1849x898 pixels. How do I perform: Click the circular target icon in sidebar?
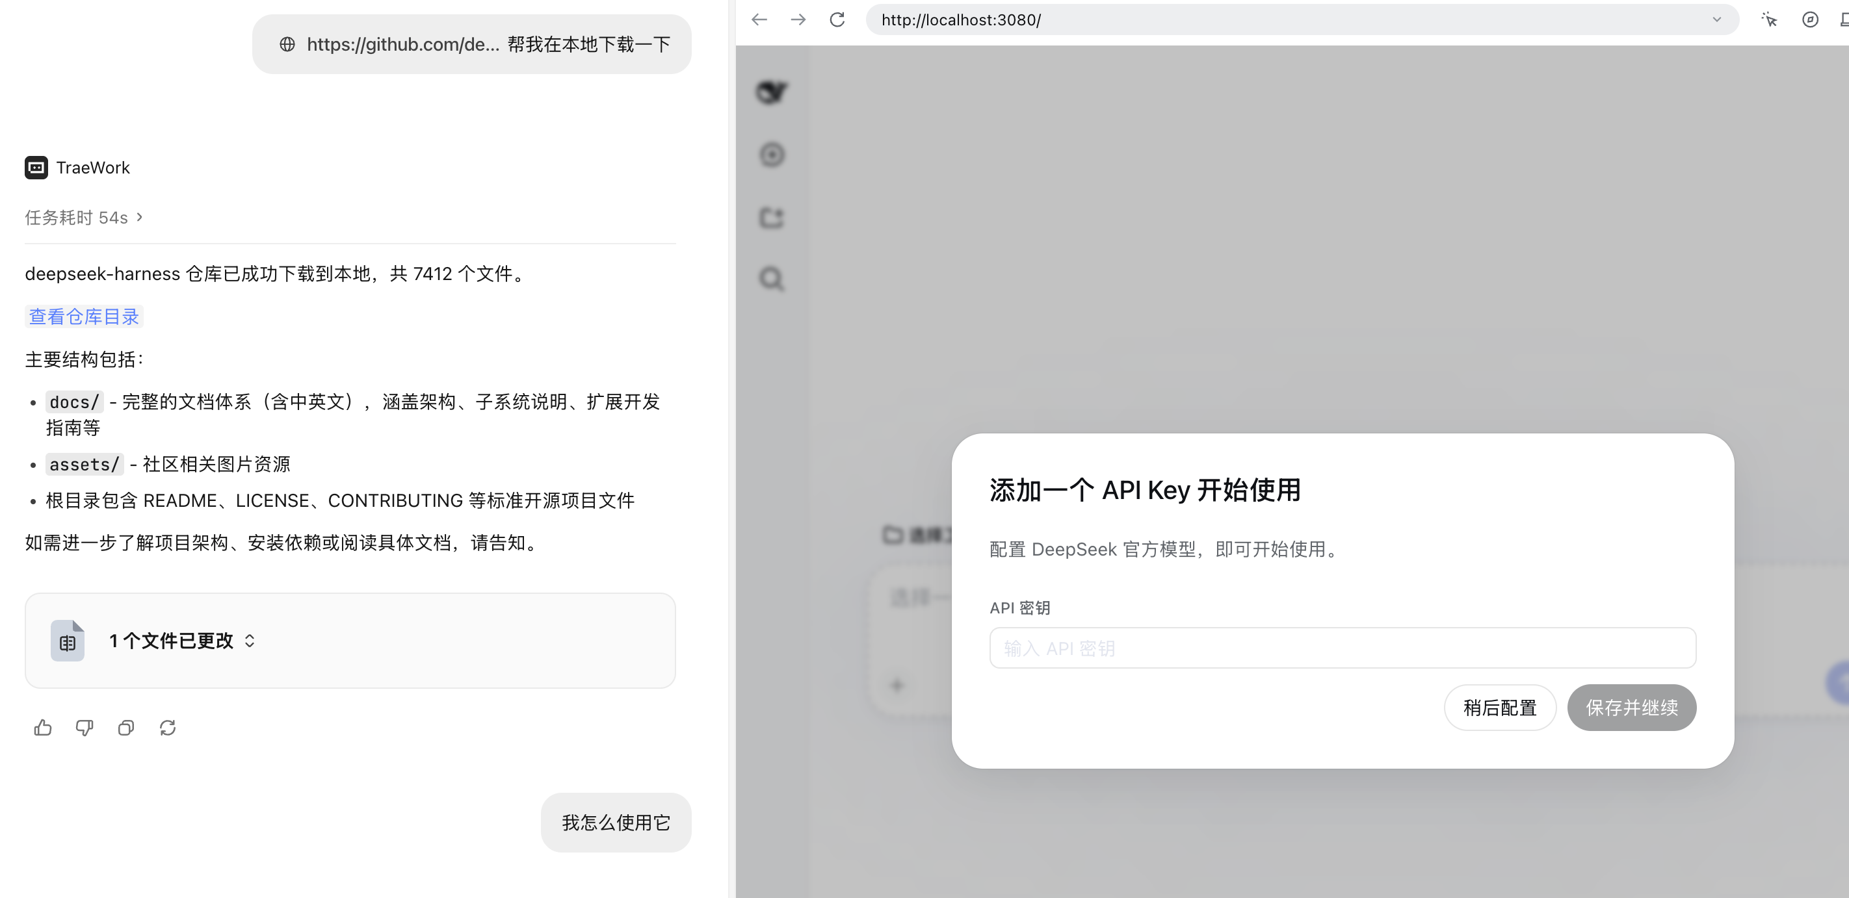772,154
